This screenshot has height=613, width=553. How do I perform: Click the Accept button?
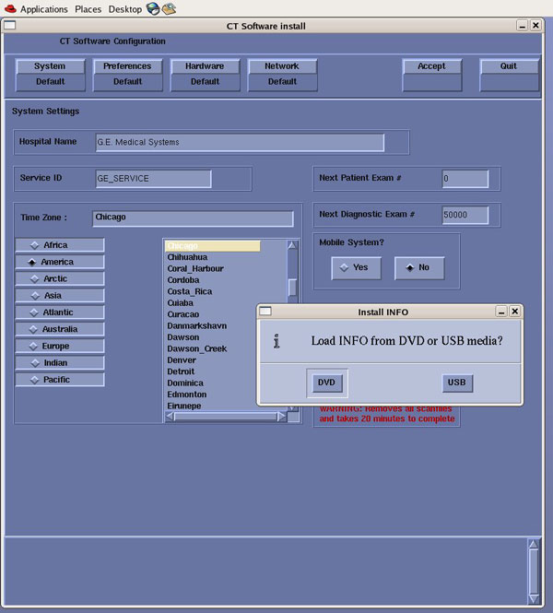431,66
